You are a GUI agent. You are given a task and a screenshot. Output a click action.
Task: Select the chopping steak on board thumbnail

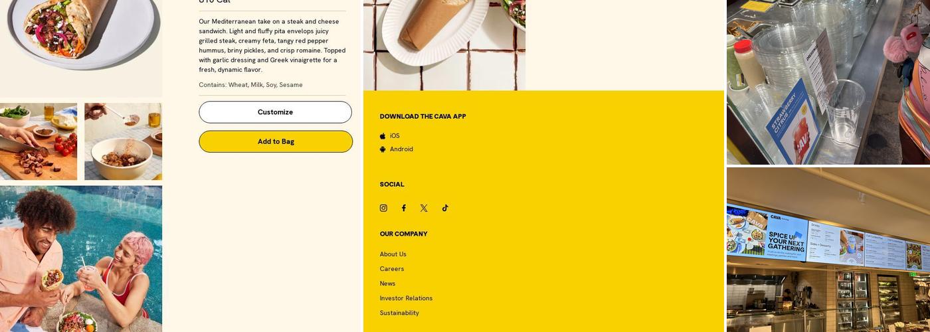(39, 141)
